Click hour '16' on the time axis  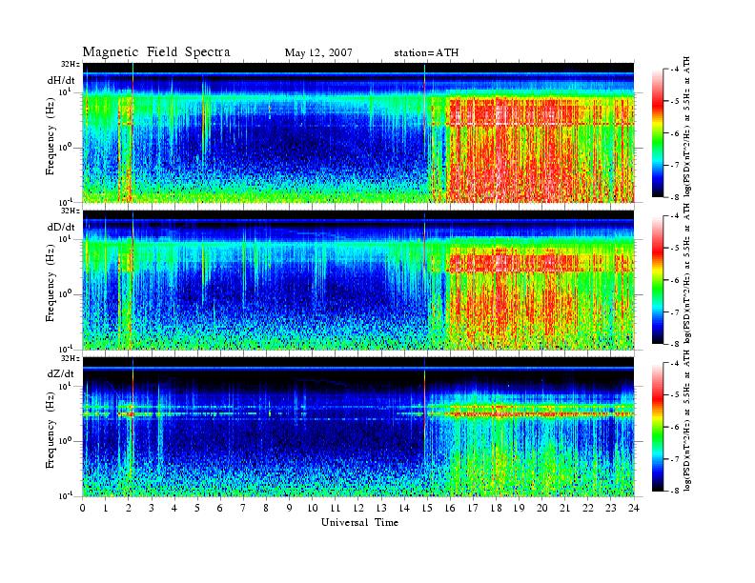coord(450,509)
